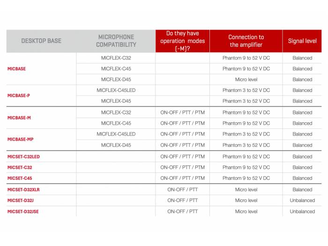Image resolution: width=328 pixels, height=246 pixels.
Task: Select the MICSET-D32J product name
Action: pos(21,201)
